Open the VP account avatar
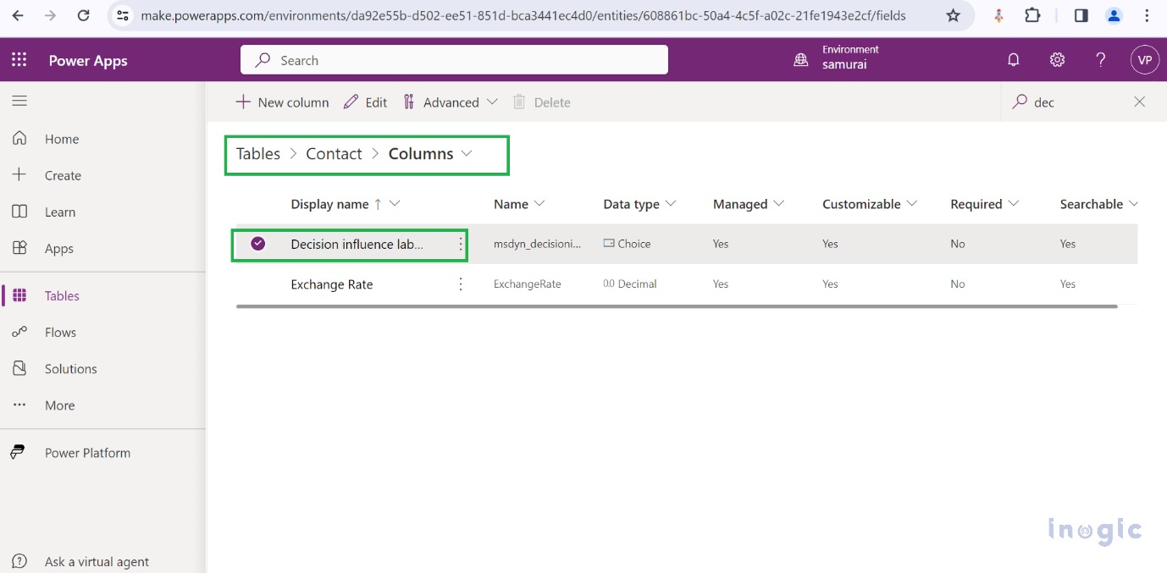This screenshot has height=573, width=1167. pos(1144,60)
